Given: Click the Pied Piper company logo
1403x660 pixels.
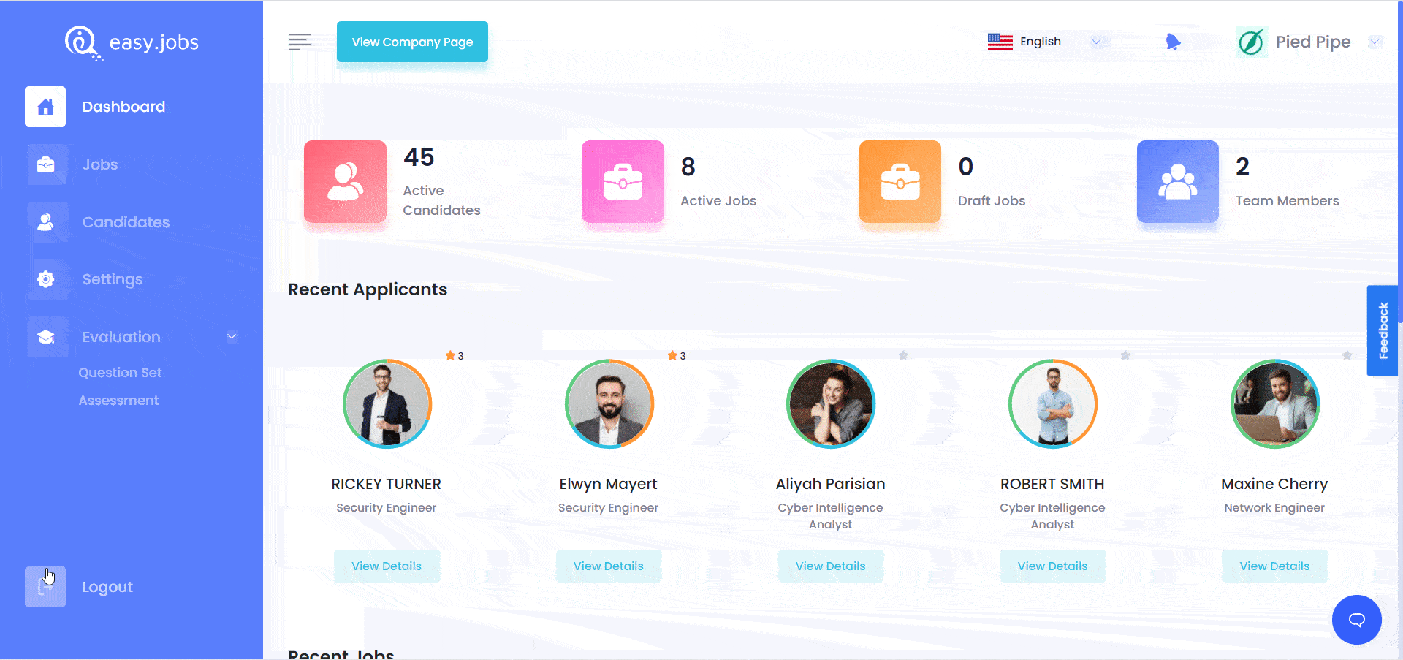Looking at the screenshot, I should click(x=1251, y=42).
